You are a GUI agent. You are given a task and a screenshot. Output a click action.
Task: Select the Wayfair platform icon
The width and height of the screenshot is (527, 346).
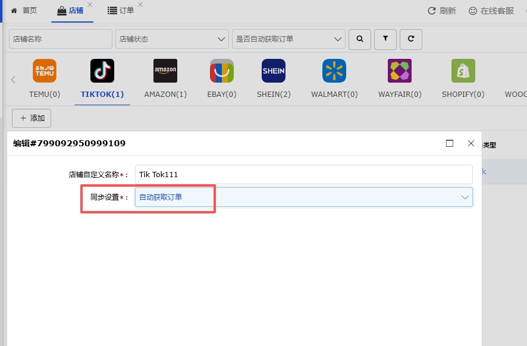tap(400, 71)
